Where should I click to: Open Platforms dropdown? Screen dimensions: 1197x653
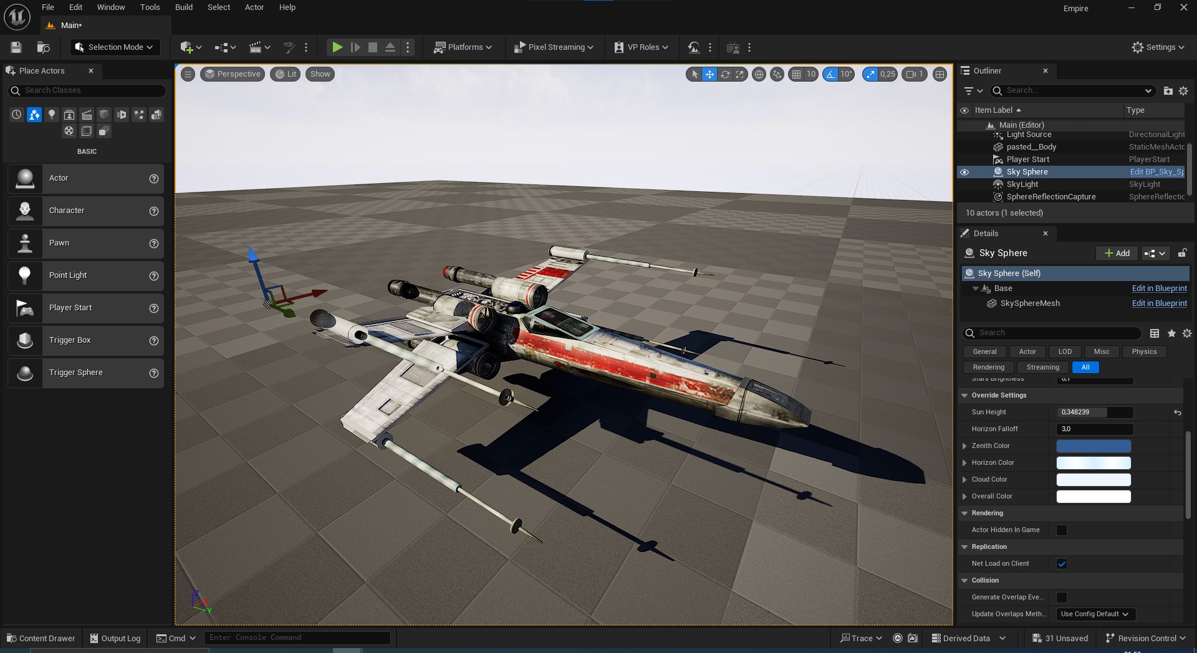[463, 47]
